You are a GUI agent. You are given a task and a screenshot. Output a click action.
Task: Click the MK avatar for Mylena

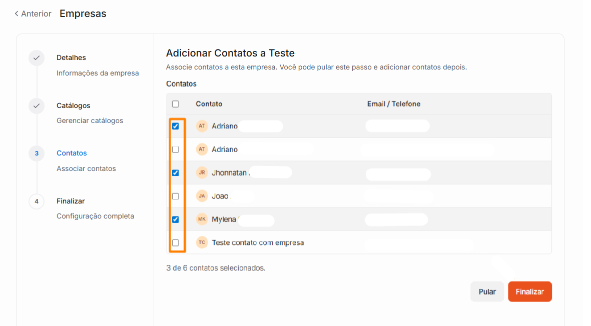[x=202, y=219]
